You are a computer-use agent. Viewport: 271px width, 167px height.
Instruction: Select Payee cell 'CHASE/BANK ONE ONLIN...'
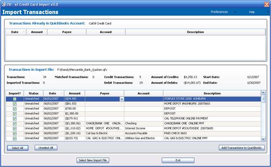104,123
